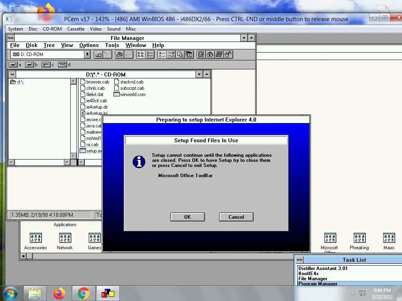Image resolution: width=402 pixels, height=301 pixels.
Task: Click tree pane scrollbar up arrow
Action: point(73,82)
